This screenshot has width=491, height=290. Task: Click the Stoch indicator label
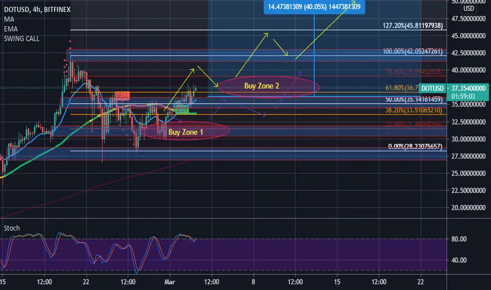pyautogui.click(x=12, y=228)
